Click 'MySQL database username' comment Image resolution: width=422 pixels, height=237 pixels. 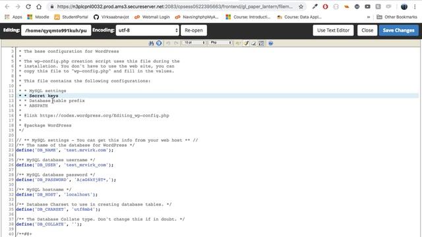pyautogui.click(x=55, y=160)
